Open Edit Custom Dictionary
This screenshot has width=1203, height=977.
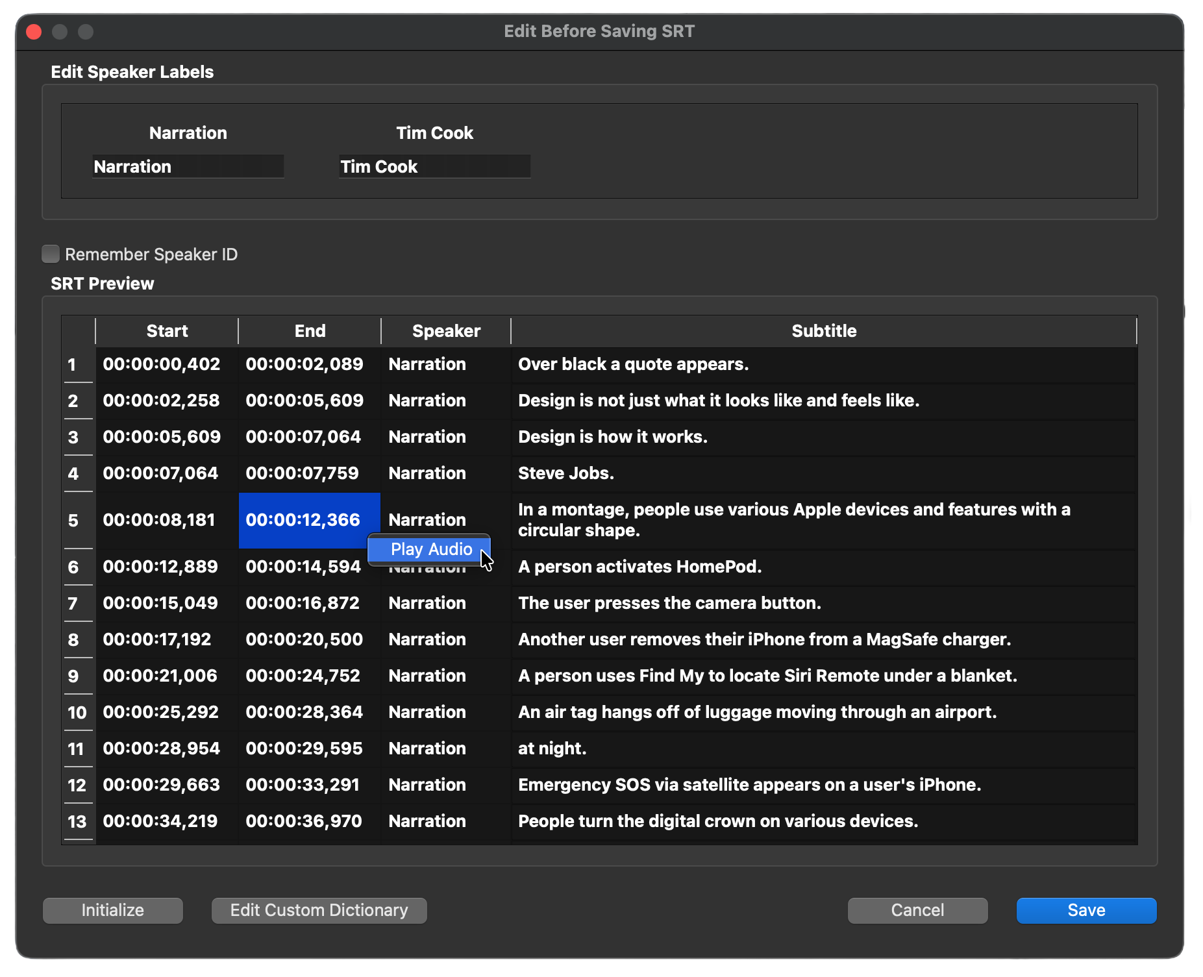tap(319, 910)
